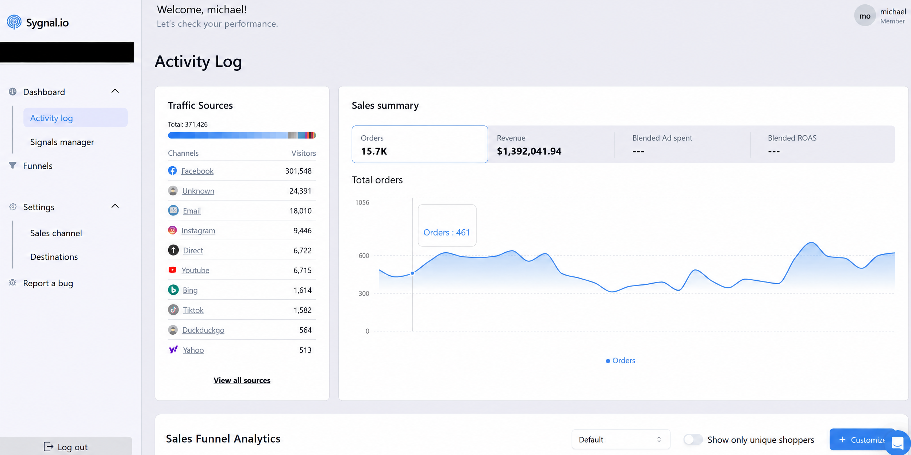This screenshot has height=455, width=911.
Task: Click the Report a bug icon
Action: (x=13, y=283)
